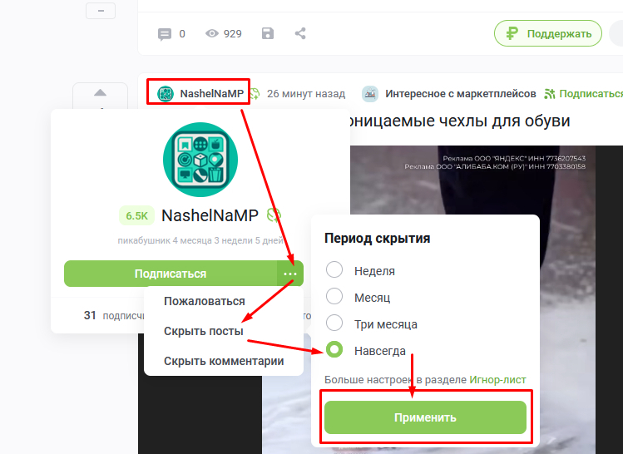
Task: Open large NashelNaMP profile avatar
Action: coord(200,160)
